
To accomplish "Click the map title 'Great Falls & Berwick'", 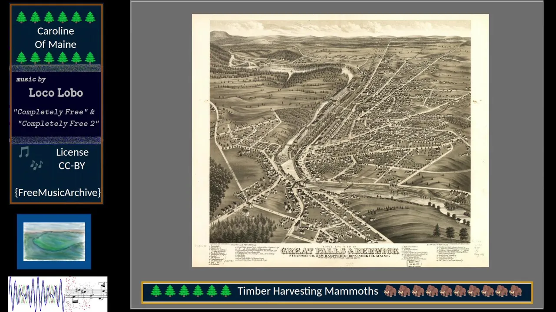I will pyautogui.click(x=340, y=251).
